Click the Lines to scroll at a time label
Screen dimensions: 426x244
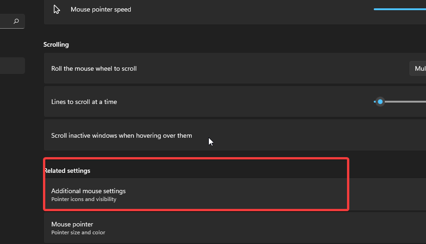coord(84,102)
